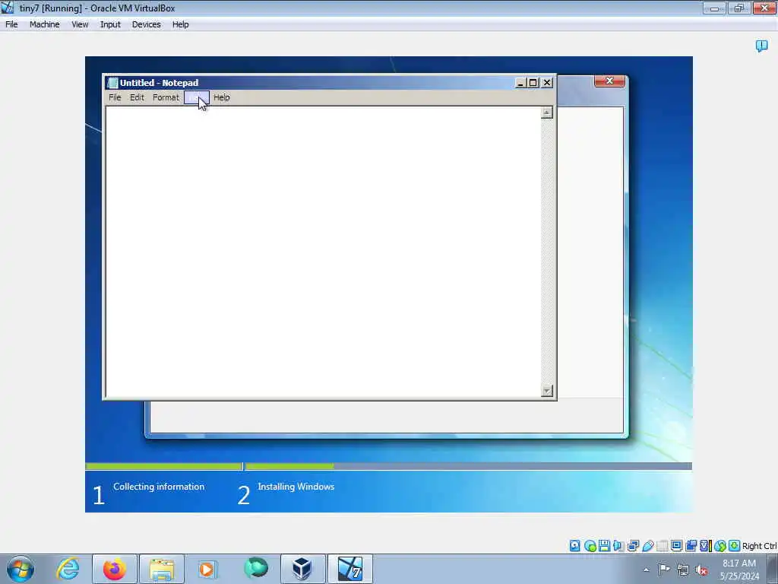Viewport: 778px width, 584px height.
Task: Click the Collecting information progress bar segment
Action: click(164, 466)
